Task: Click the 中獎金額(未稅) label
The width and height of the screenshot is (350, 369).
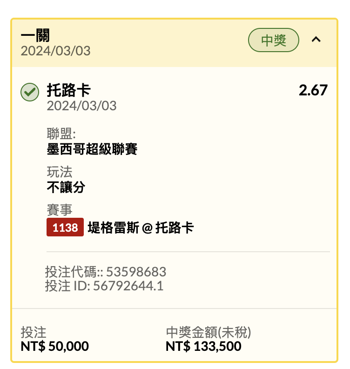Action: click(209, 332)
